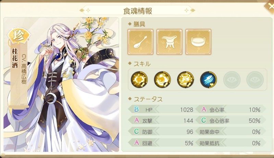Screen dimensions: 274x158
Task: Select the wine vessel utensil slot
Action: (169, 42)
